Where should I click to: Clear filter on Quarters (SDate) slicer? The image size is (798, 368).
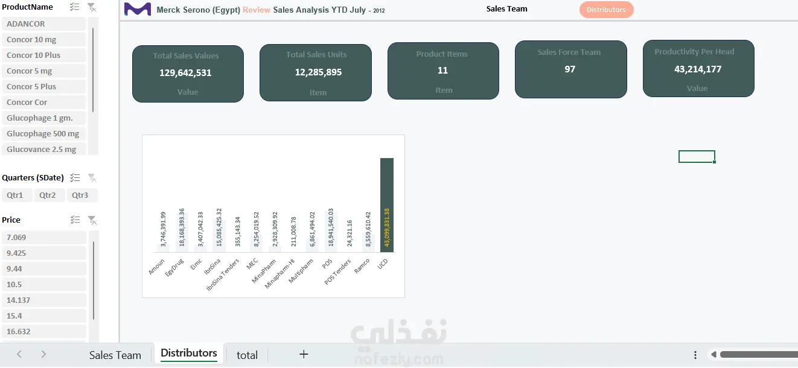92,178
